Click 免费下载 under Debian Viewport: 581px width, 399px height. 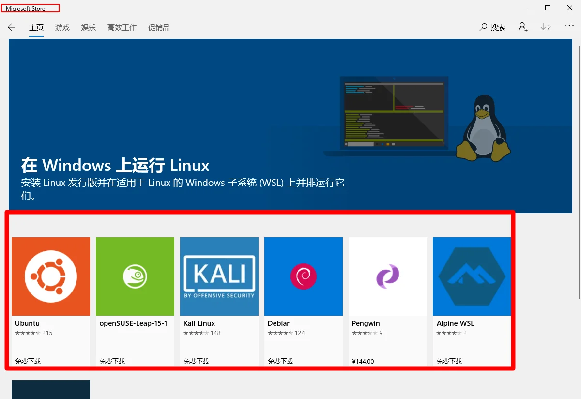click(x=281, y=361)
